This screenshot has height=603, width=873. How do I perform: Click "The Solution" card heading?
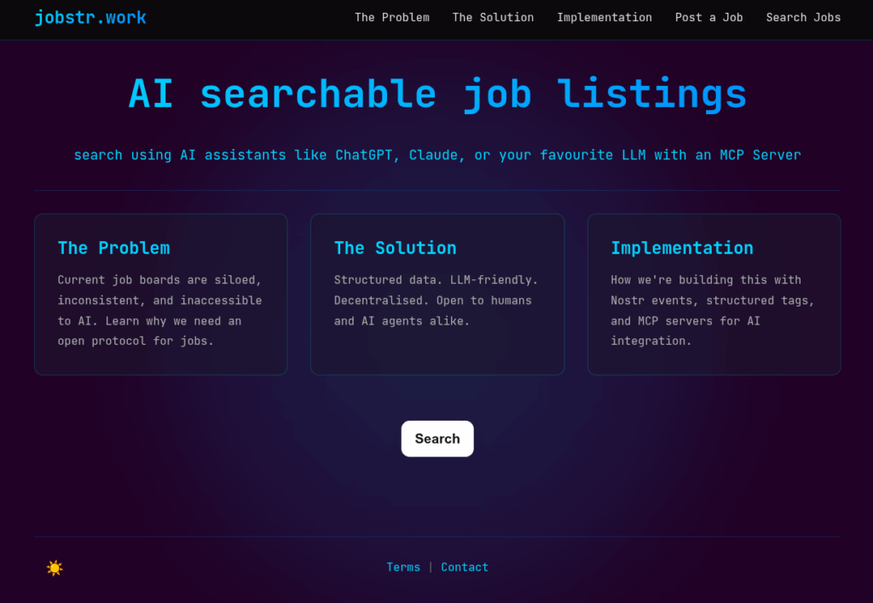[395, 248]
